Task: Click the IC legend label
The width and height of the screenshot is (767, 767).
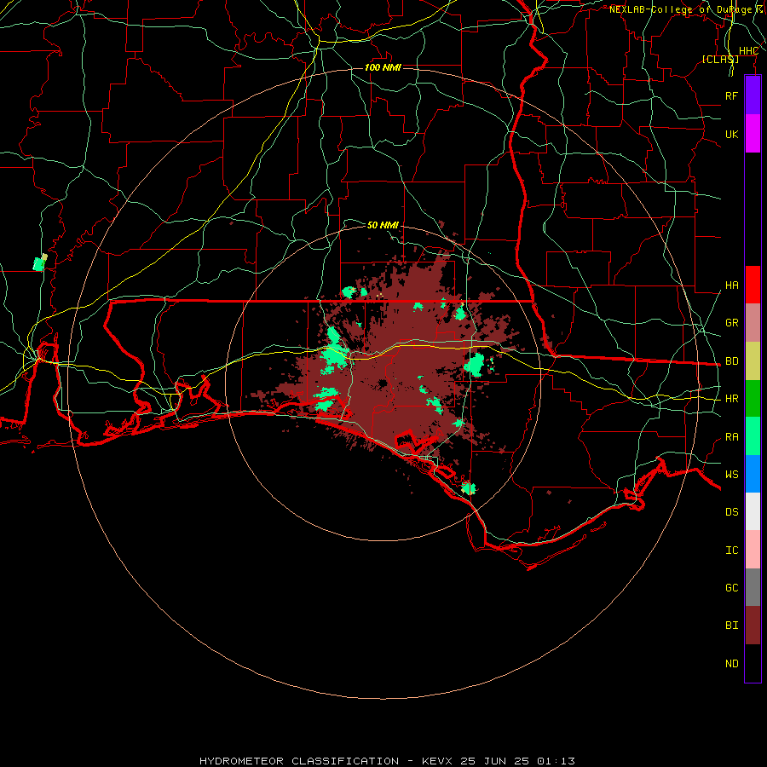Action: 731,551
